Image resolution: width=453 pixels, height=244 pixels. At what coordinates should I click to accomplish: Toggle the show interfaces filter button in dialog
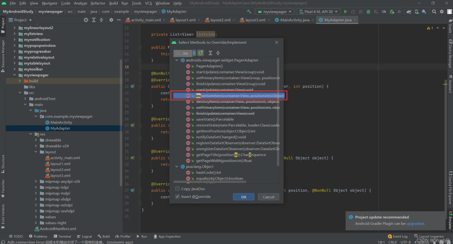coord(200,53)
